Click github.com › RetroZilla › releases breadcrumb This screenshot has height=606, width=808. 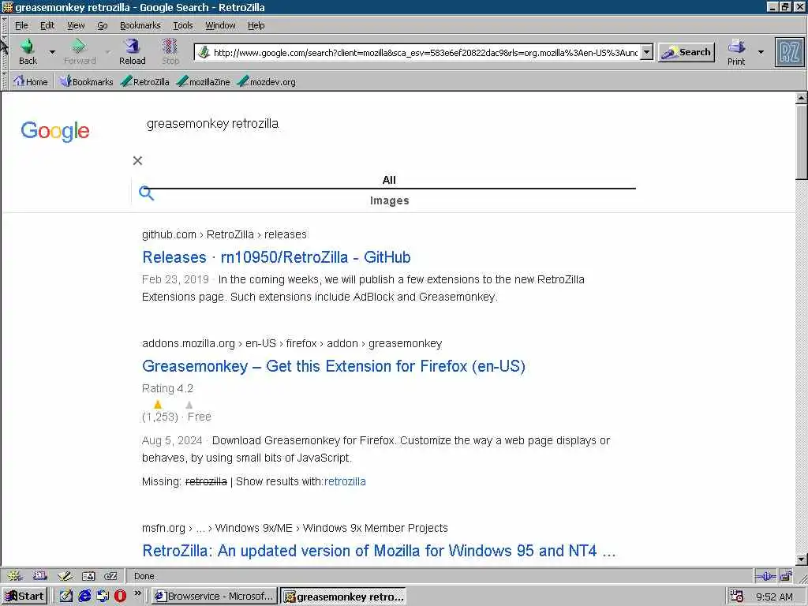pos(225,234)
